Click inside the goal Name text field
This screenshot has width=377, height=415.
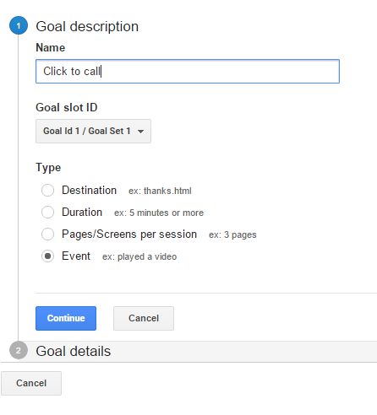coord(188,72)
